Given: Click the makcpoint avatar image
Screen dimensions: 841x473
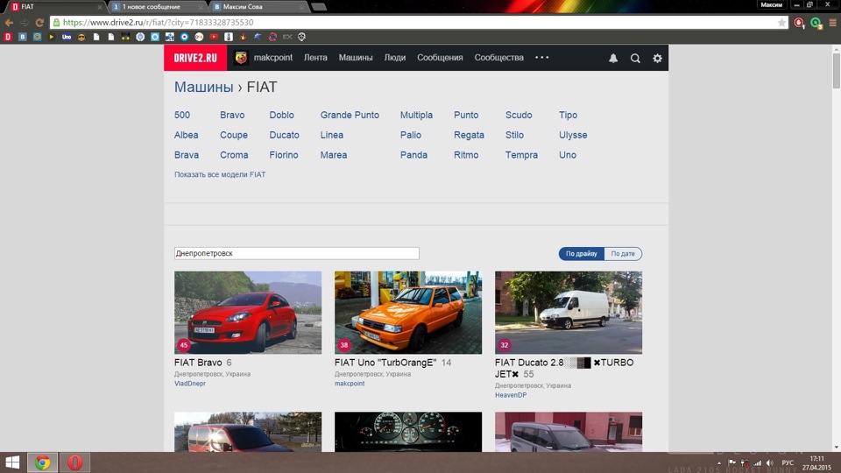Looking at the screenshot, I should click(x=241, y=58).
